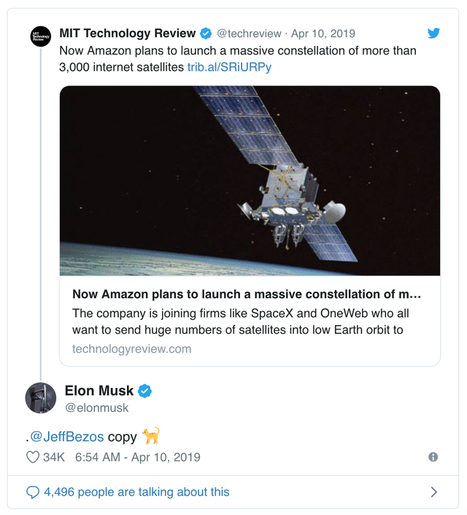Expand conversation with right chevron arrow
Viewport: 467px width, 515px height.
coord(433,492)
